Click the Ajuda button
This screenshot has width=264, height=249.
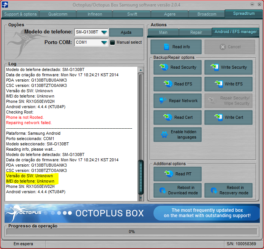tap(126, 32)
